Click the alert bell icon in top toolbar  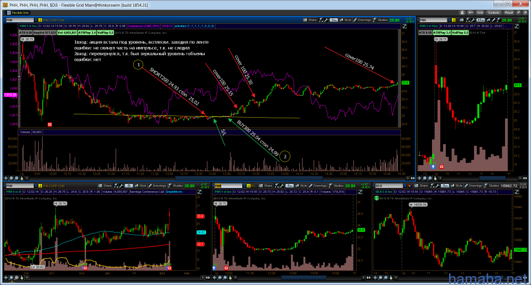[x=462, y=13]
